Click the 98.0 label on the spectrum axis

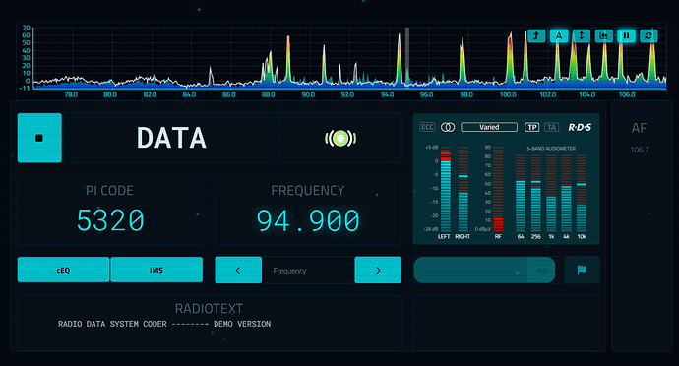click(466, 94)
